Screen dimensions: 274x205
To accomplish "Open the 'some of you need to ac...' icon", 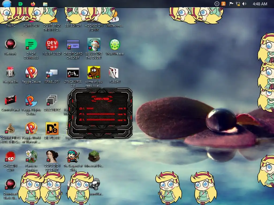I will point(94,72).
